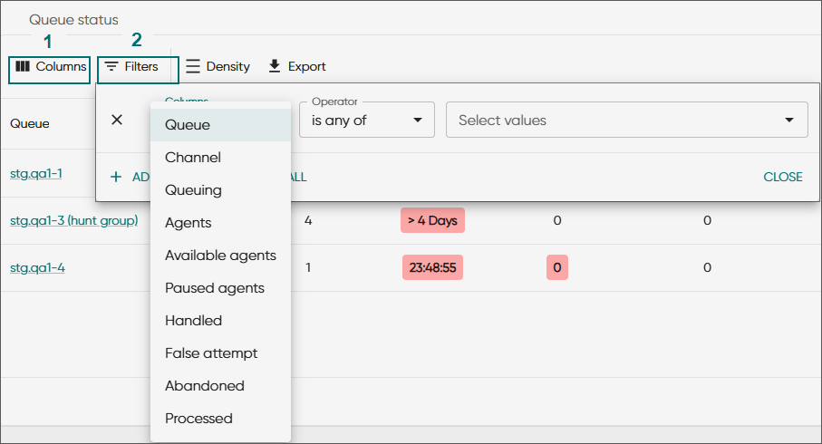Click the plus add filter icon
The height and width of the screenshot is (444, 822).
tap(116, 177)
